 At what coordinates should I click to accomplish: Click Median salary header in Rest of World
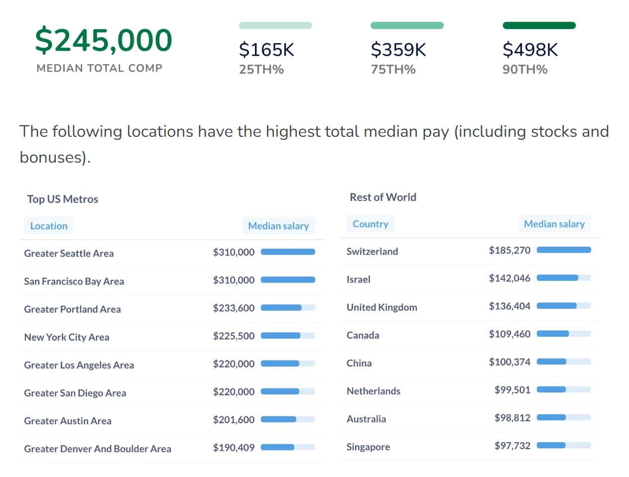coord(554,224)
